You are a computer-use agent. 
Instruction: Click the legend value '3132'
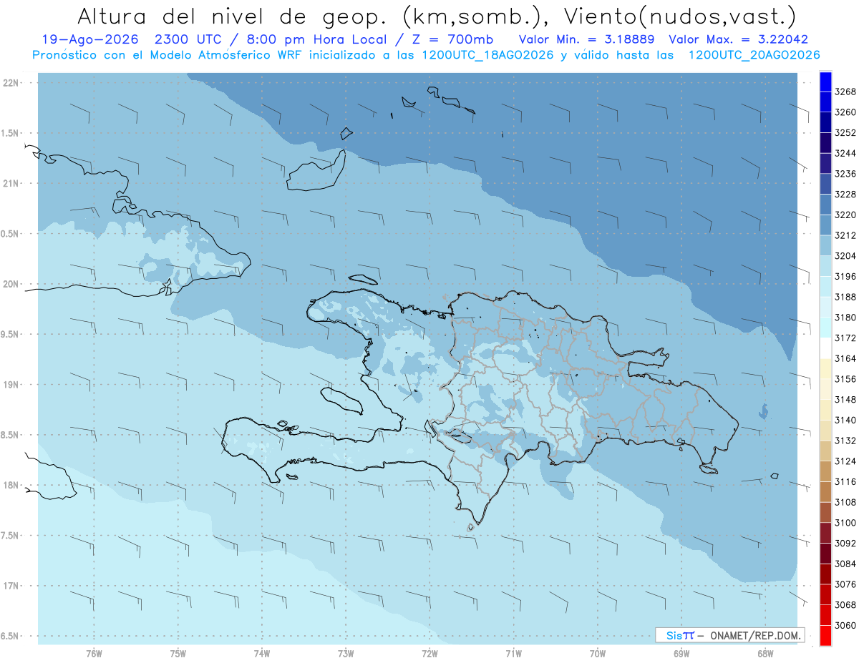pos(845,441)
